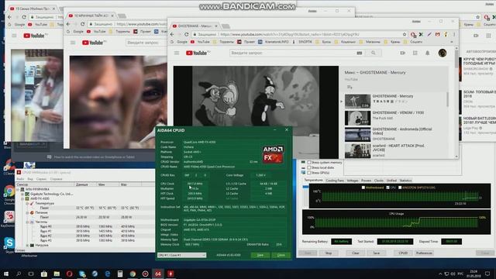Switch to Powers tab in stability test

[x=367, y=181]
